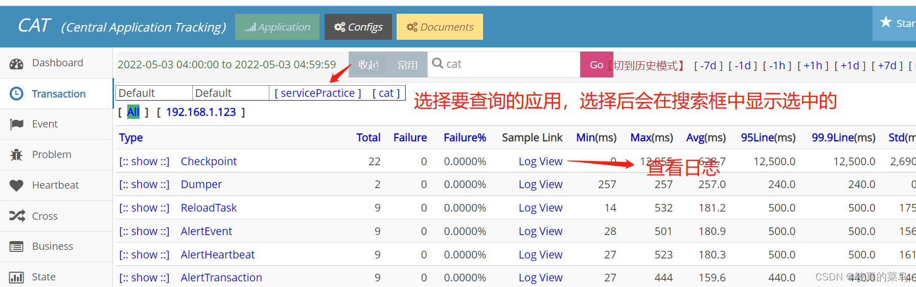The height and width of the screenshot is (287, 916).
Task: Open the AlertTransaction type link
Action: point(221,278)
